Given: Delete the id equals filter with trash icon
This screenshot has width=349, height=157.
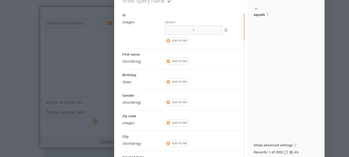Looking at the screenshot, I should (x=226, y=30).
